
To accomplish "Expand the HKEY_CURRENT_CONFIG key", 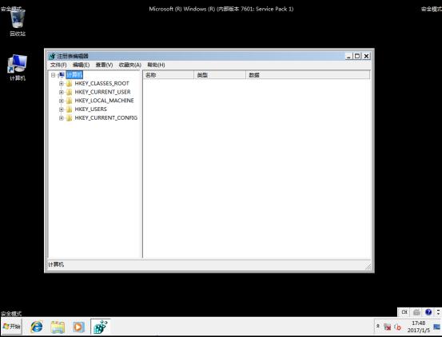I will [62, 118].
